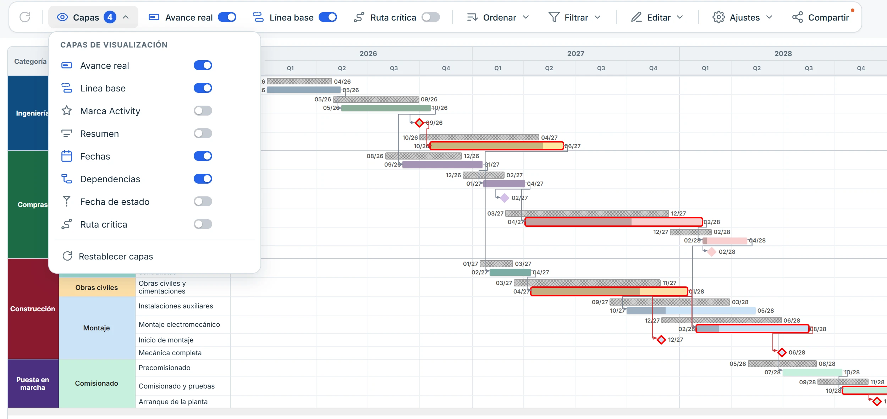Open the Ajustes dropdown
Image resolution: width=887 pixels, height=419 pixels.
(x=743, y=17)
